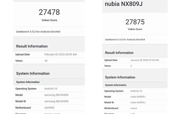Click the January 28 2026 upload date

point(144,60)
